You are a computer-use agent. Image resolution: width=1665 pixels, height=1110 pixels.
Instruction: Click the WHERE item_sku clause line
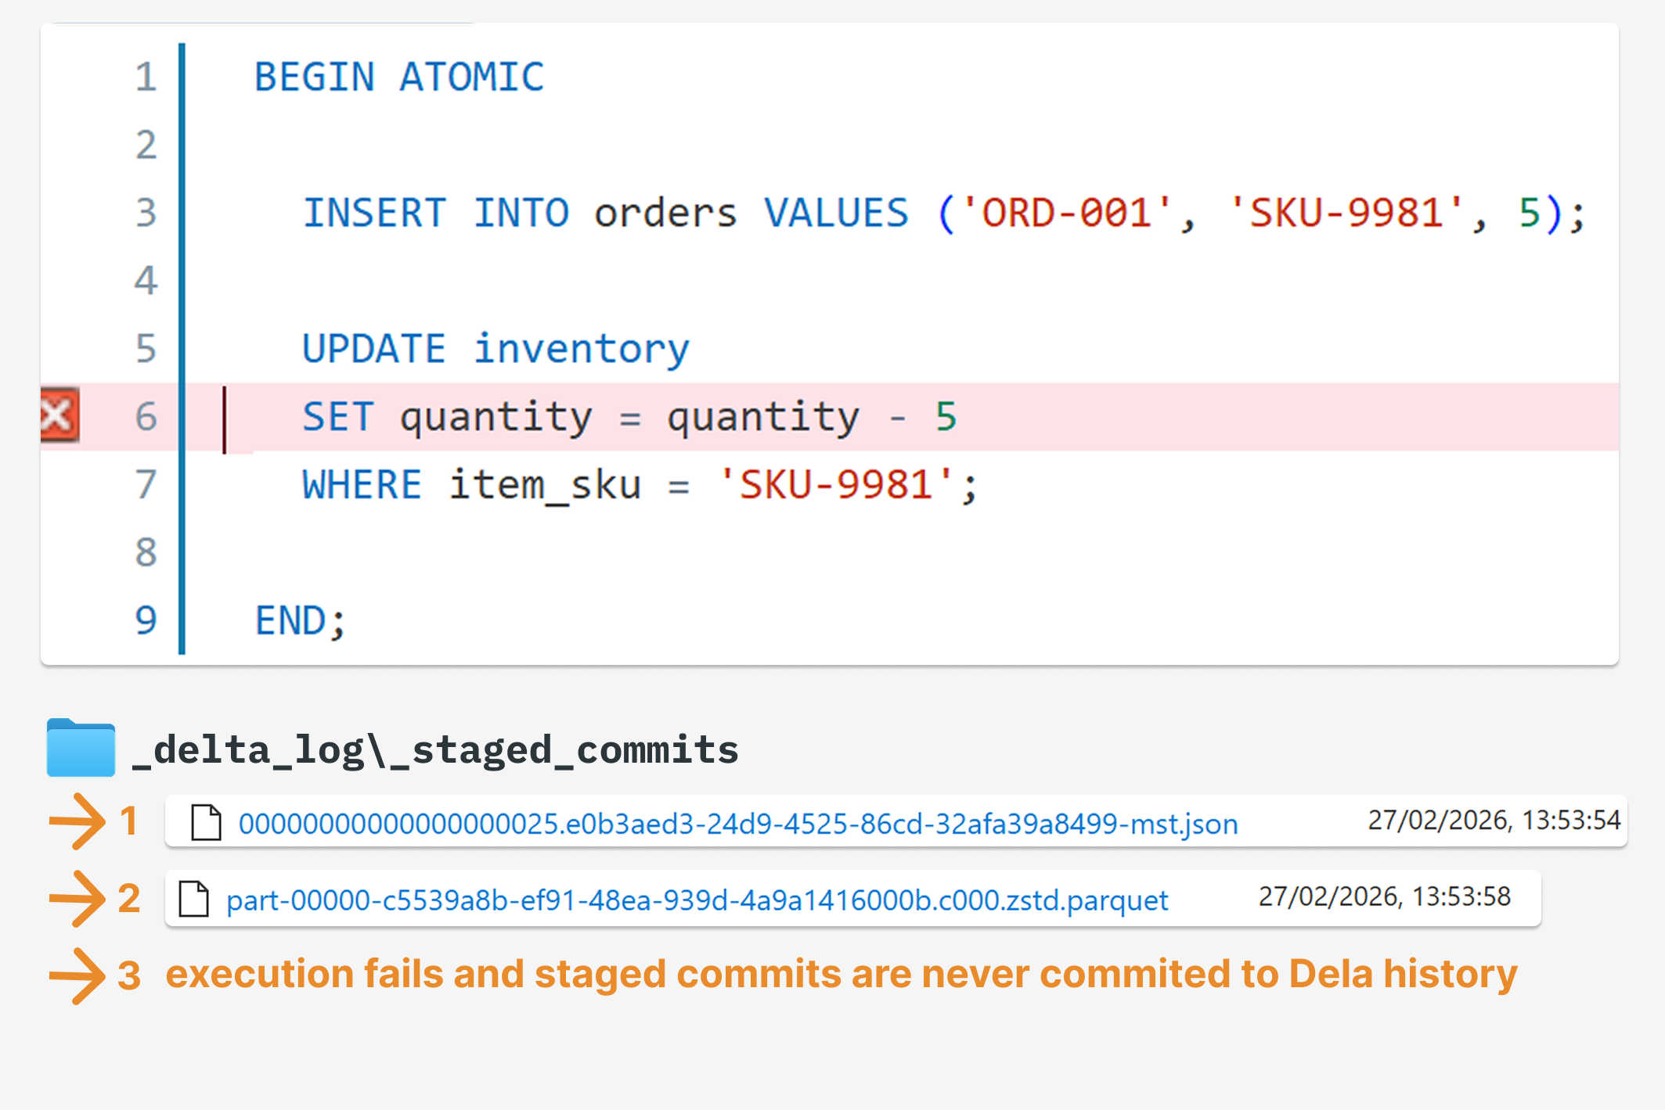pyautogui.click(x=639, y=484)
